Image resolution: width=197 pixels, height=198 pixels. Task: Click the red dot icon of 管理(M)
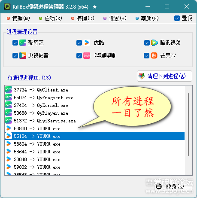pyautogui.click(x=9, y=18)
